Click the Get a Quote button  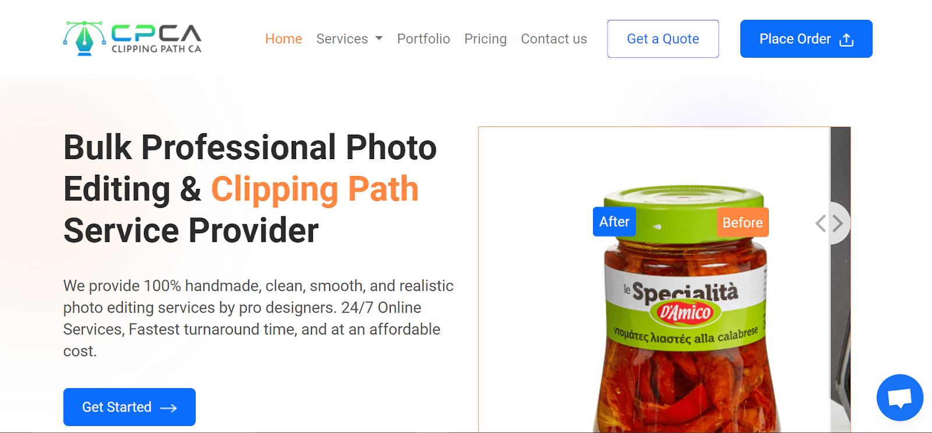point(663,39)
